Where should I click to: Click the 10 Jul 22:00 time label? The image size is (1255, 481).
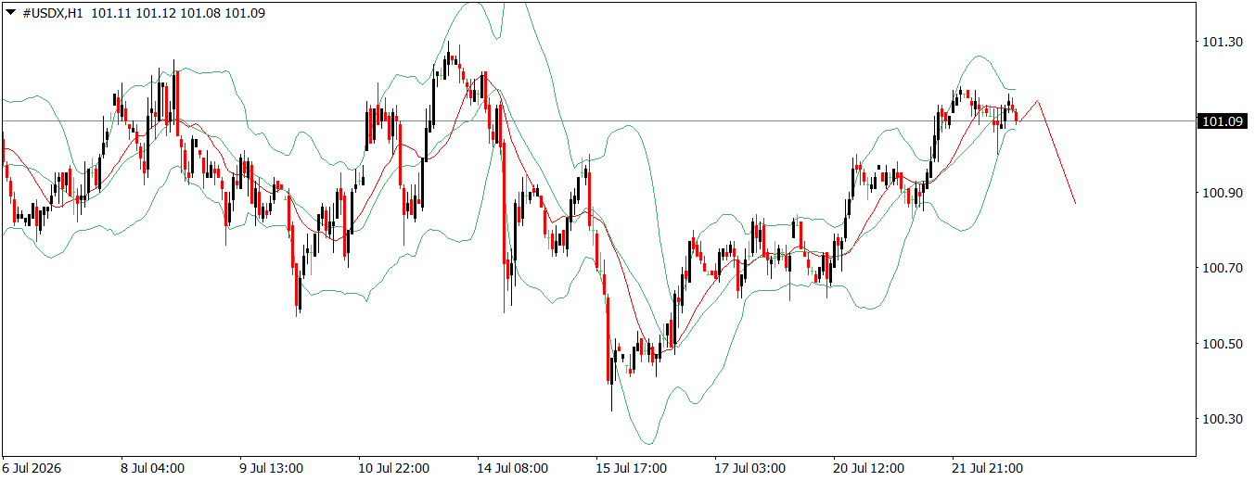click(393, 468)
